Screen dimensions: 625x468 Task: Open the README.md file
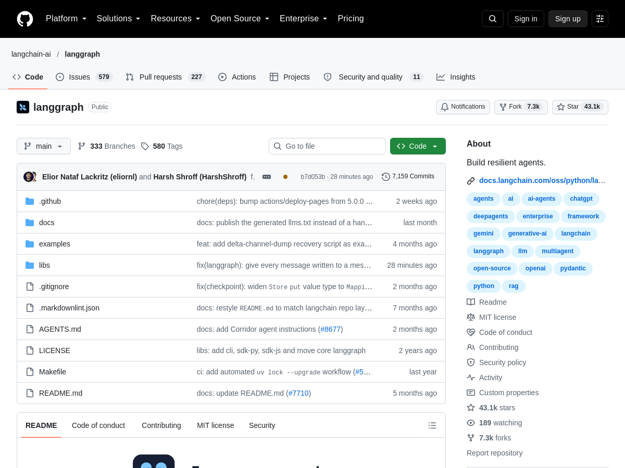(x=60, y=393)
